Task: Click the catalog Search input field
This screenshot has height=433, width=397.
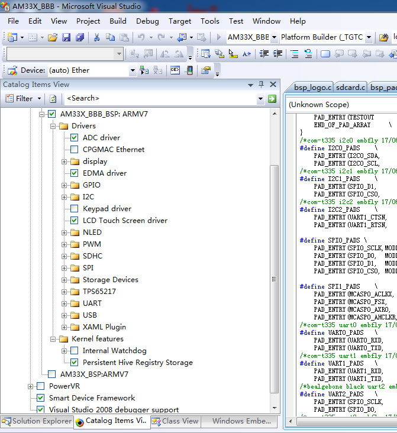Action: pos(160,99)
